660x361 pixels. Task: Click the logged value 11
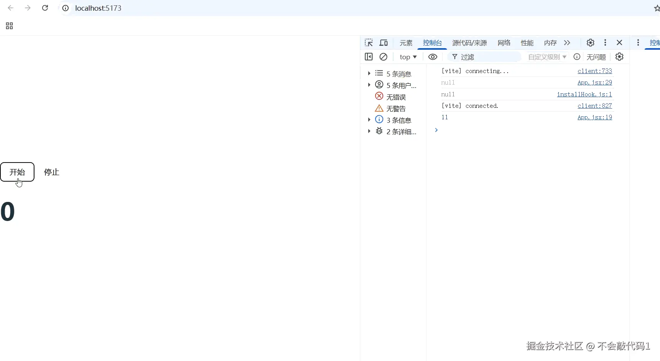[444, 117]
